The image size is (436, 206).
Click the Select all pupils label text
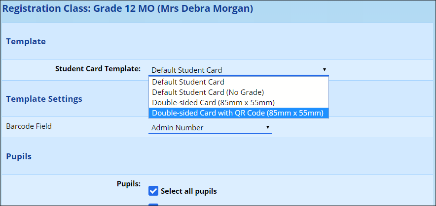point(188,191)
